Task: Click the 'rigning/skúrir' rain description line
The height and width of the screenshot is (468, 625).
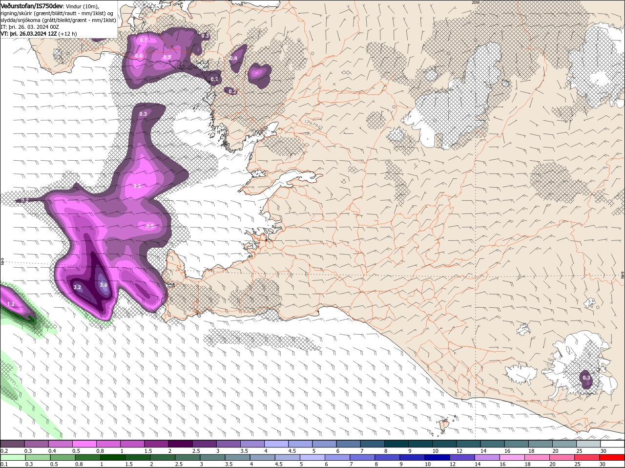Action: pyautogui.click(x=58, y=13)
